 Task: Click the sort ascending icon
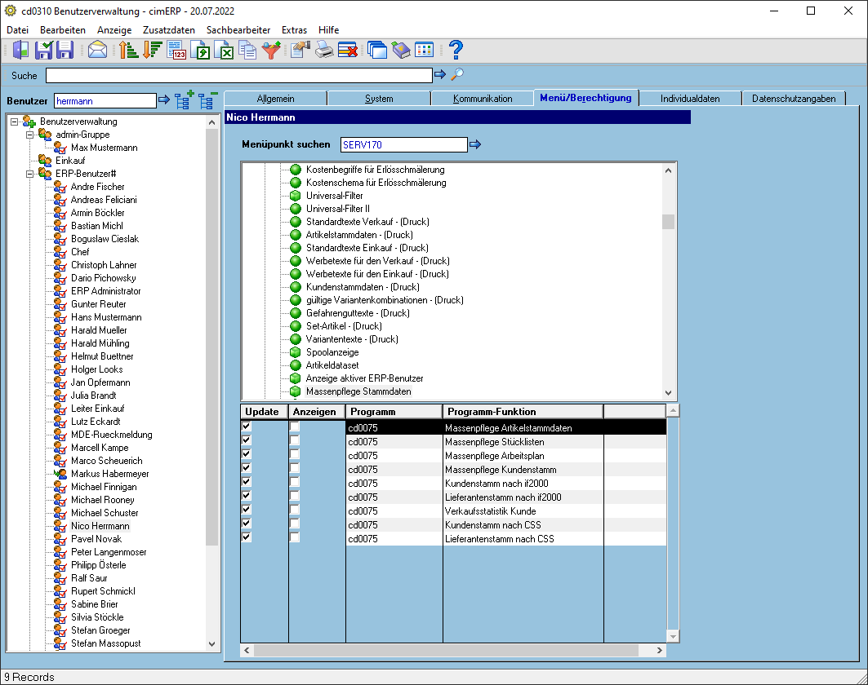(128, 51)
